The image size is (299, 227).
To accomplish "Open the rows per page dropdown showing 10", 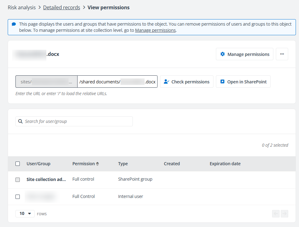I will point(25,213).
